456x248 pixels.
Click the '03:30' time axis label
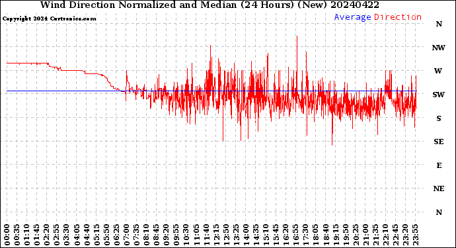coord(67,235)
